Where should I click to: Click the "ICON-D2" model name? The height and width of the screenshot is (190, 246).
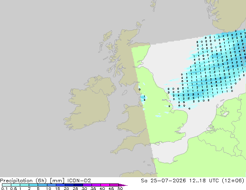[x=79, y=181]
